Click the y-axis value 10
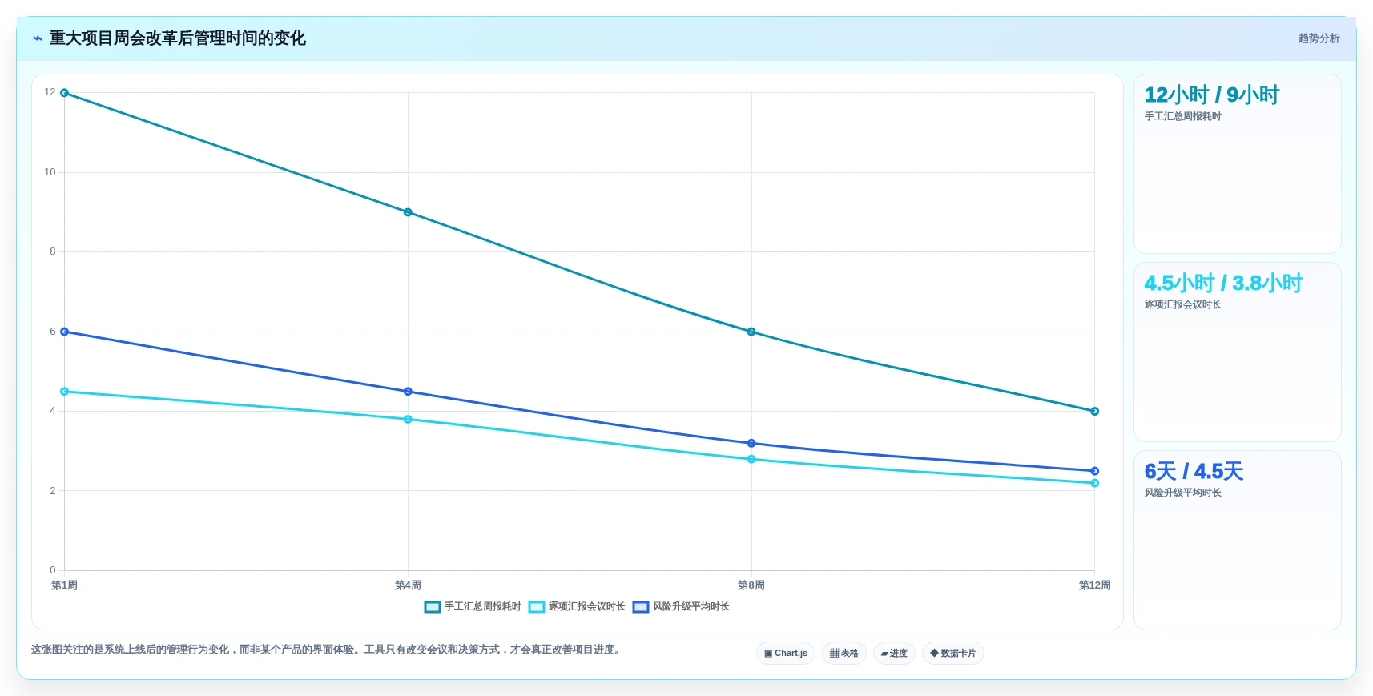Screen dimensions: 1373x696 tap(50, 172)
